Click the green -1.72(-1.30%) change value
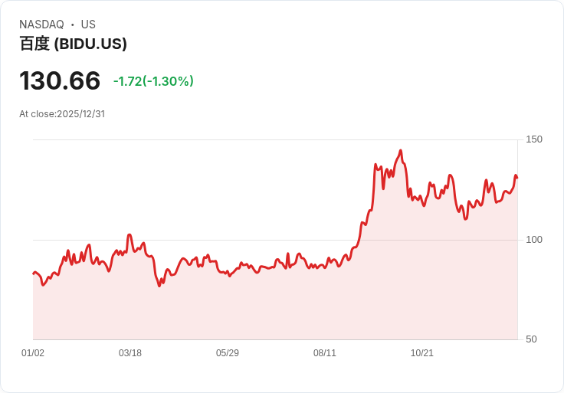The image size is (564, 393). [x=153, y=81]
